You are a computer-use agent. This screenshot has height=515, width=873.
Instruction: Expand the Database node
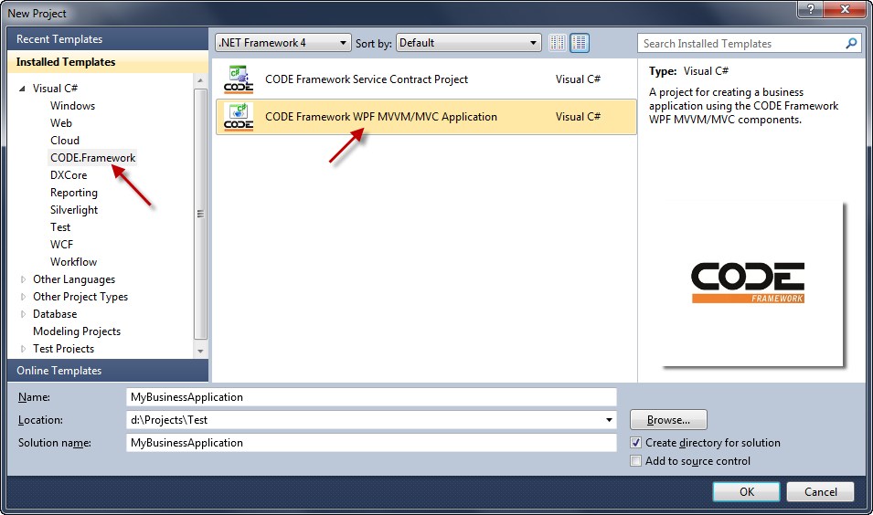(x=23, y=314)
